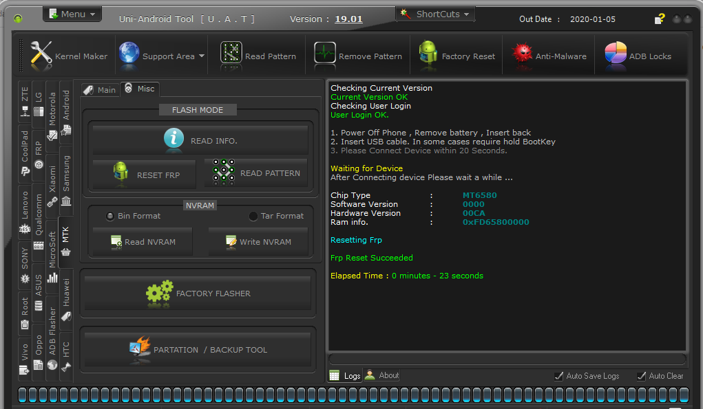Screen dimensions: 703x409
Task: Switch to the Main tab
Action: coord(100,89)
